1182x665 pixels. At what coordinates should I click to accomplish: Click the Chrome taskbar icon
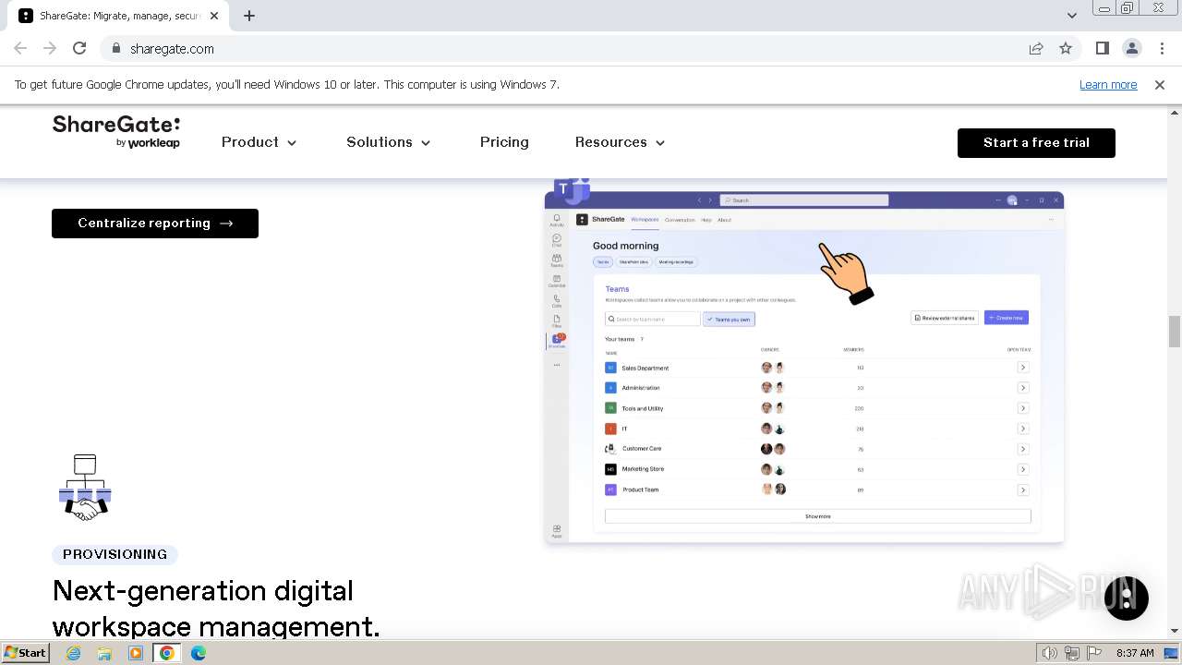[167, 653]
